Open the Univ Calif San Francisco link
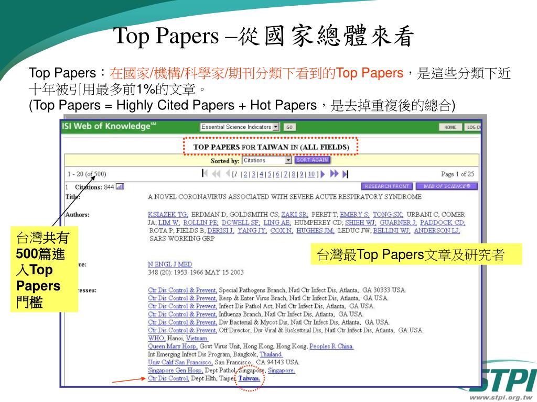The image size is (537, 402). 180,362
